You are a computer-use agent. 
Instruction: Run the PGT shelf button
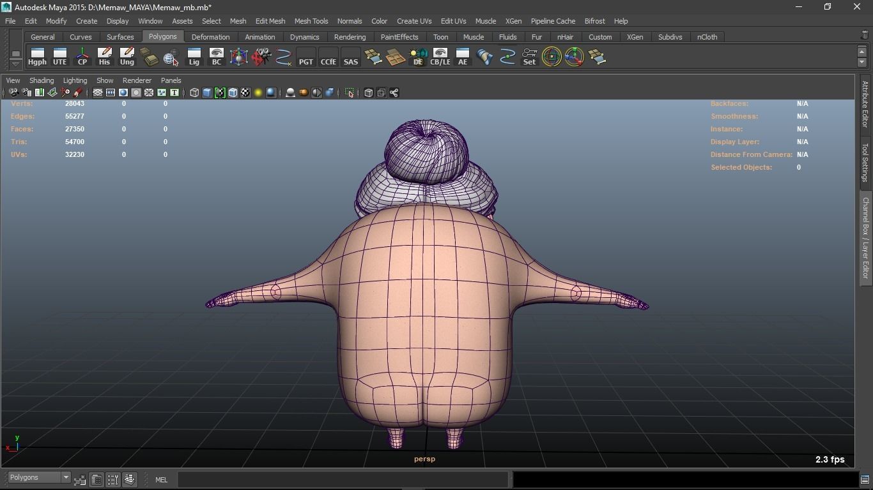click(x=305, y=57)
